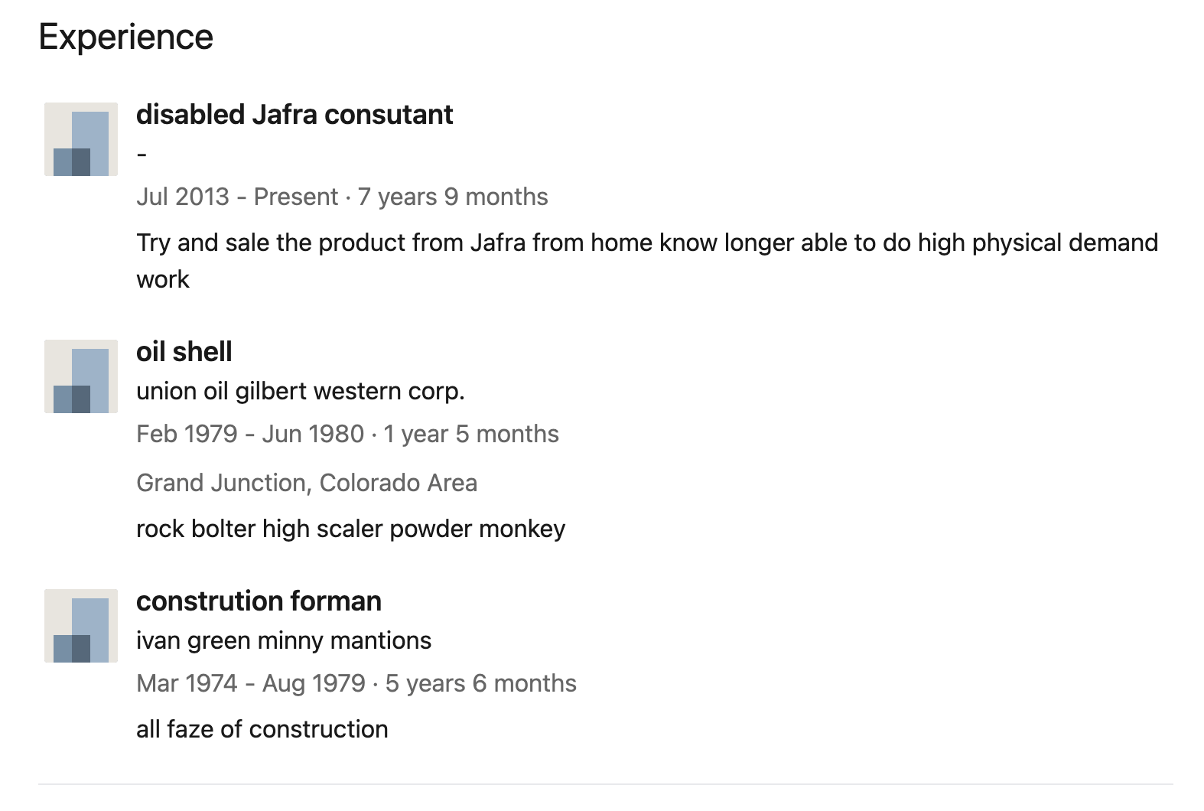Click rock bolter high scaler powder monkey text
The image size is (1204, 811).
351,529
